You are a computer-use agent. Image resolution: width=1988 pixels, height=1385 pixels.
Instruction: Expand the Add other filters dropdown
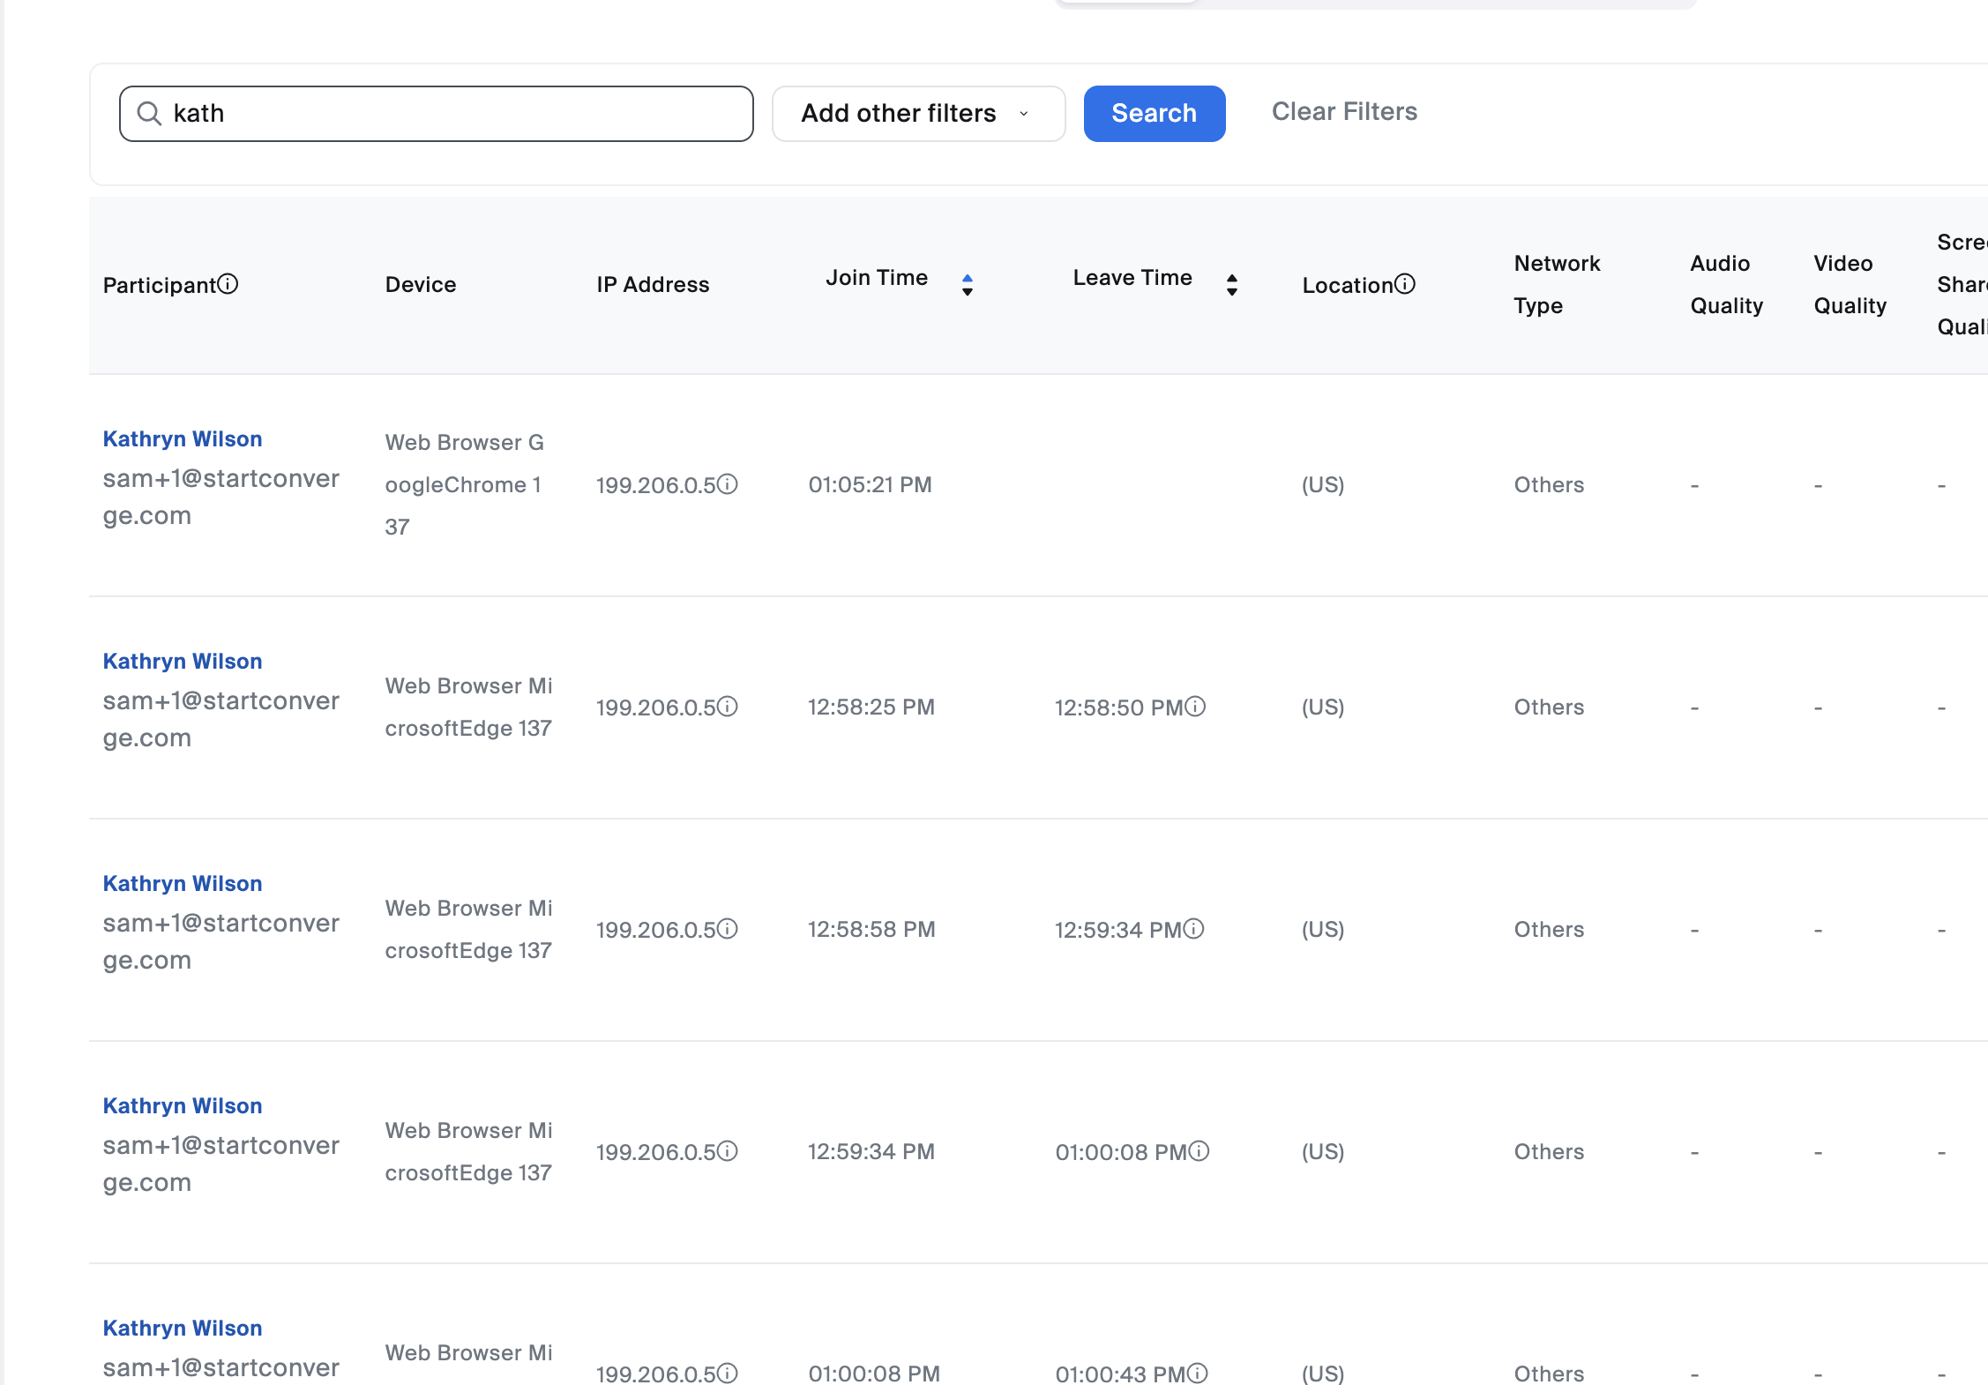917,114
